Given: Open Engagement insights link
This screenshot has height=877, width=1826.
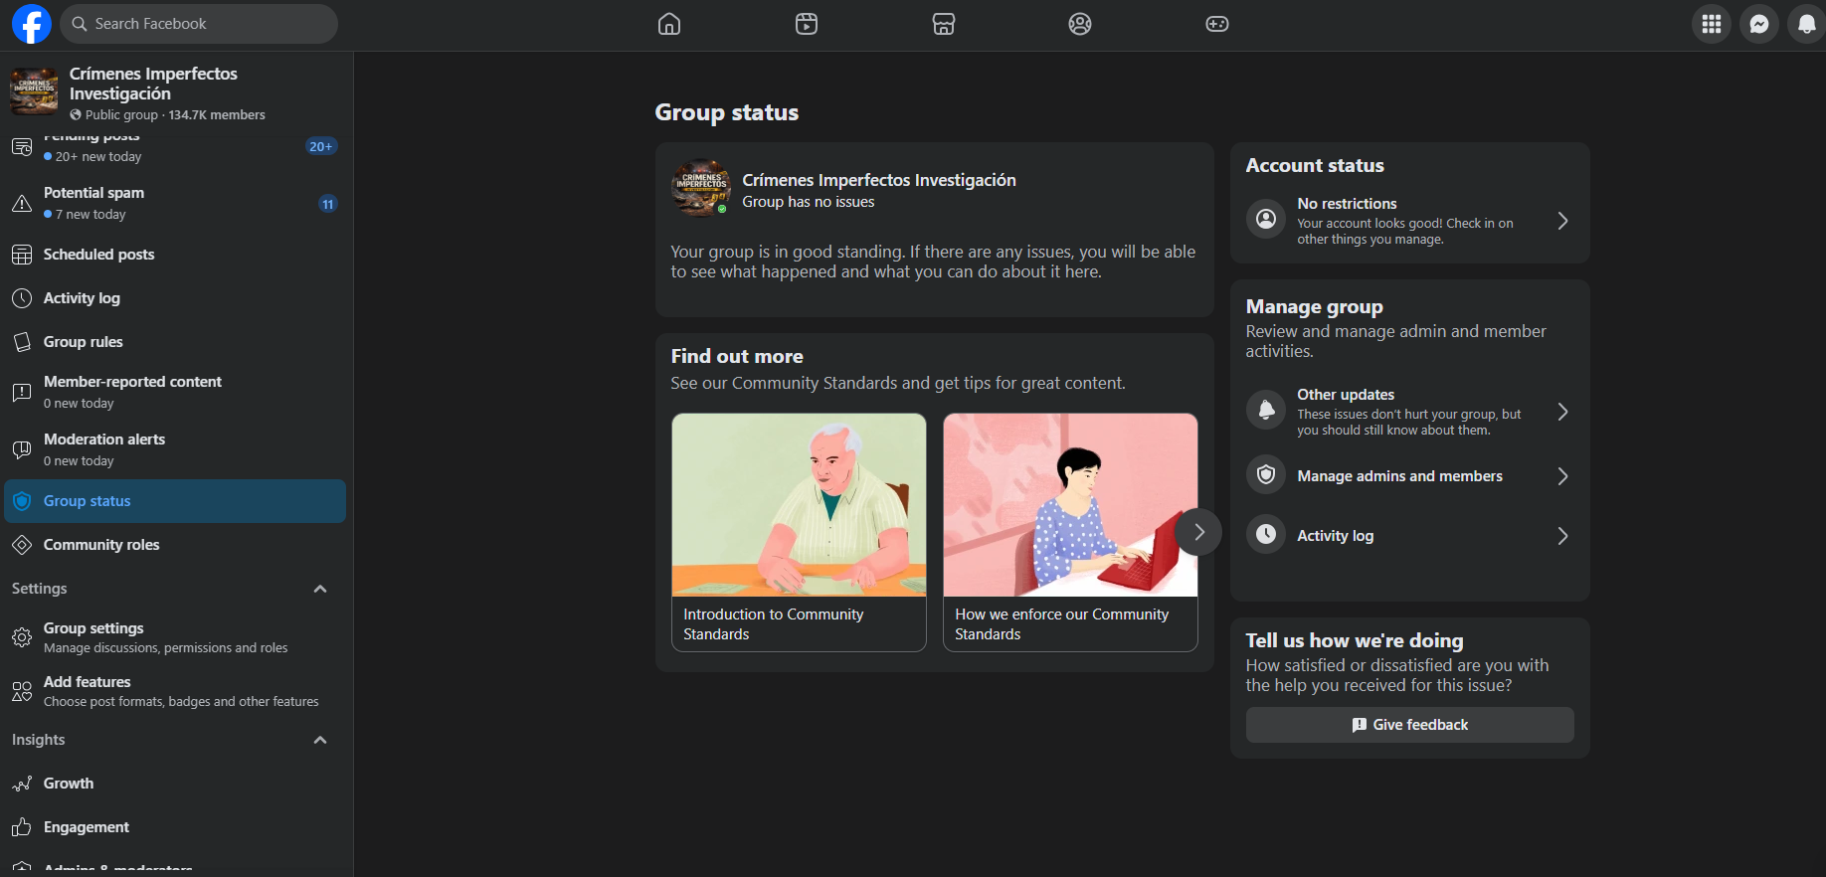Looking at the screenshot, I should click(175, 827).
